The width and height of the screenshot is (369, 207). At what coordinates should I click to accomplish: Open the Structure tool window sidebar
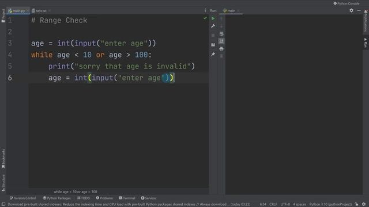click(x=3, y=183)
